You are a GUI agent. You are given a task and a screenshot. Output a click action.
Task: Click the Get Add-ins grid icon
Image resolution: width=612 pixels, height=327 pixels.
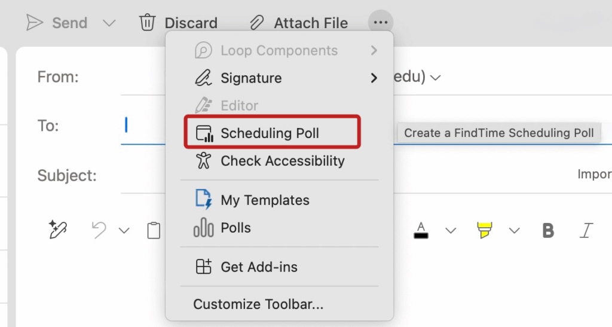tap(204, 267)
